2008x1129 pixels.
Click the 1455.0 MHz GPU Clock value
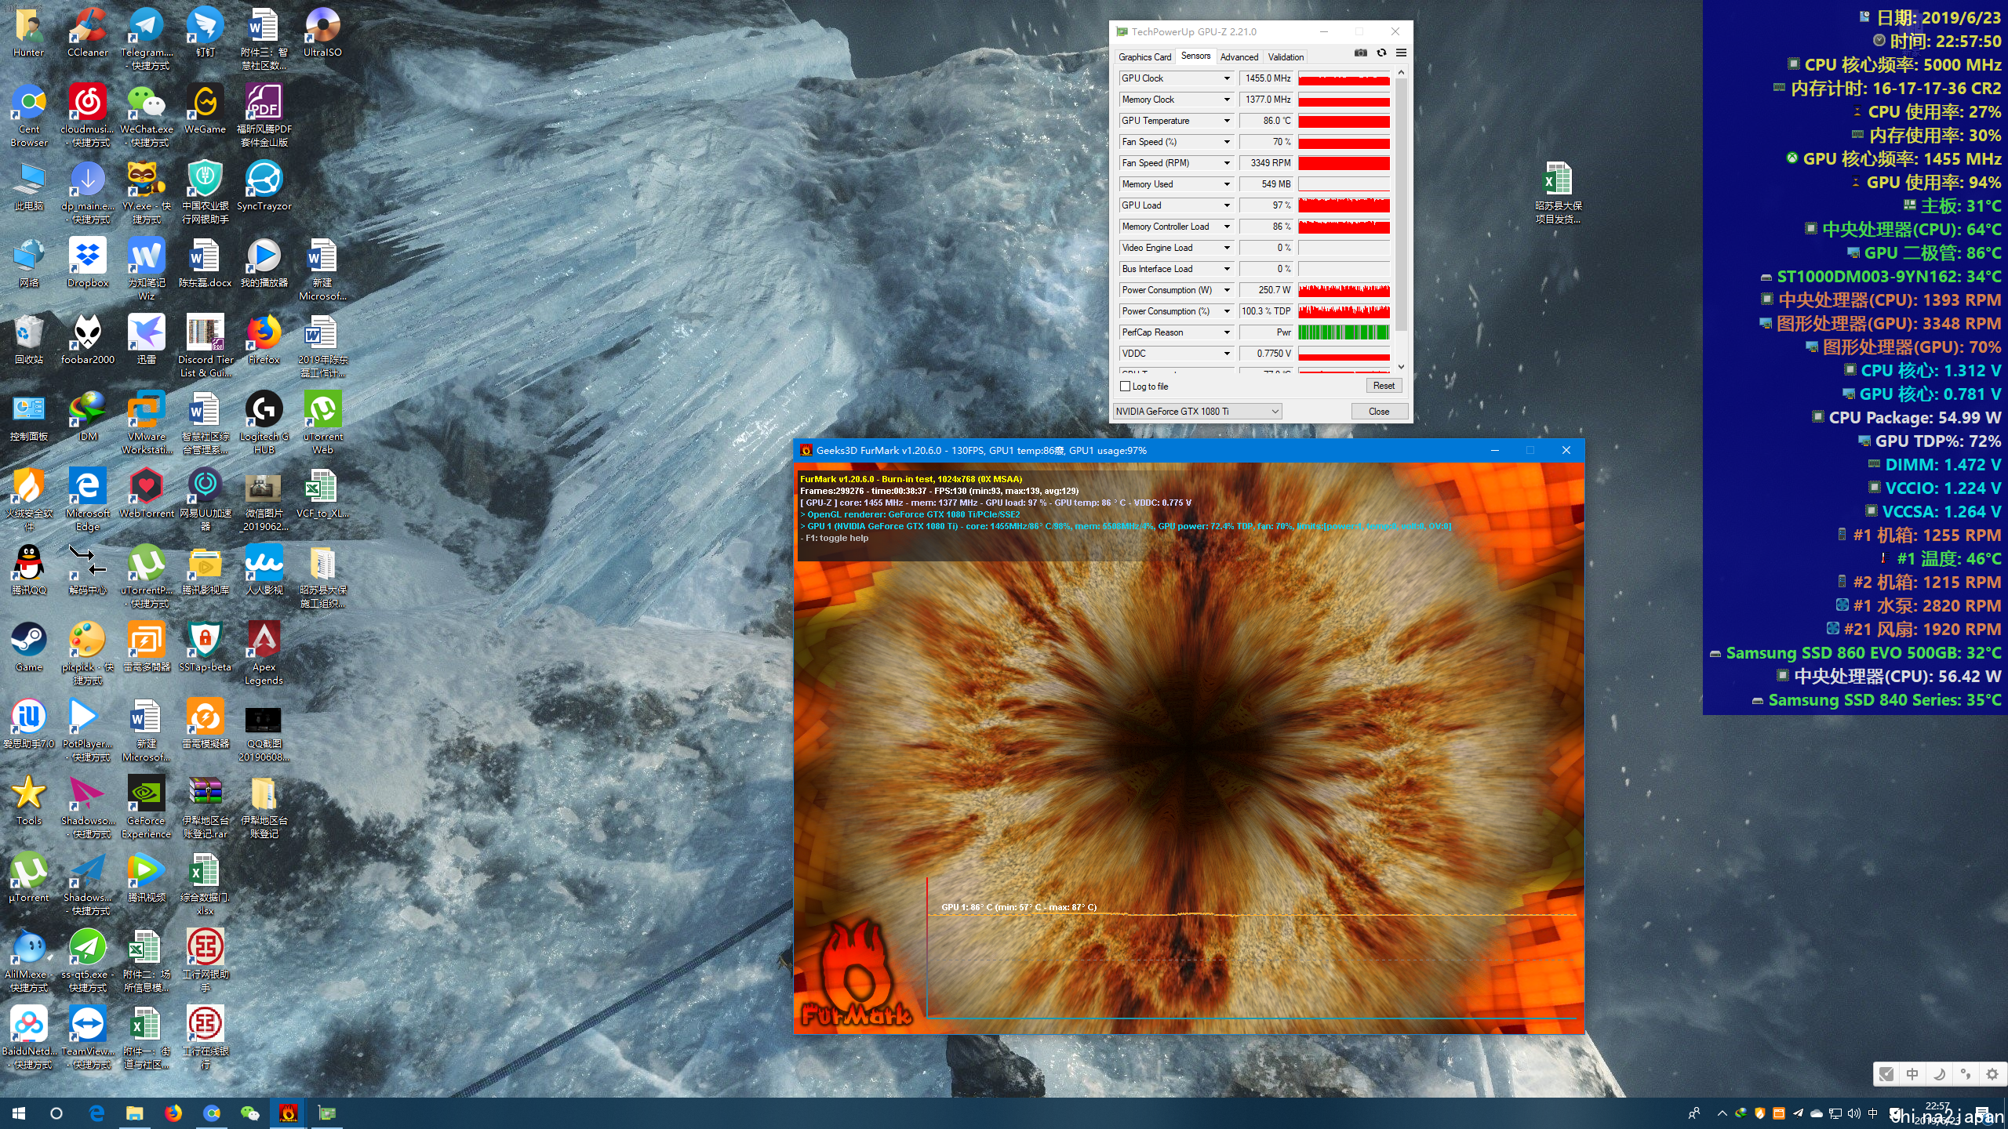(x=1267, y=78)
